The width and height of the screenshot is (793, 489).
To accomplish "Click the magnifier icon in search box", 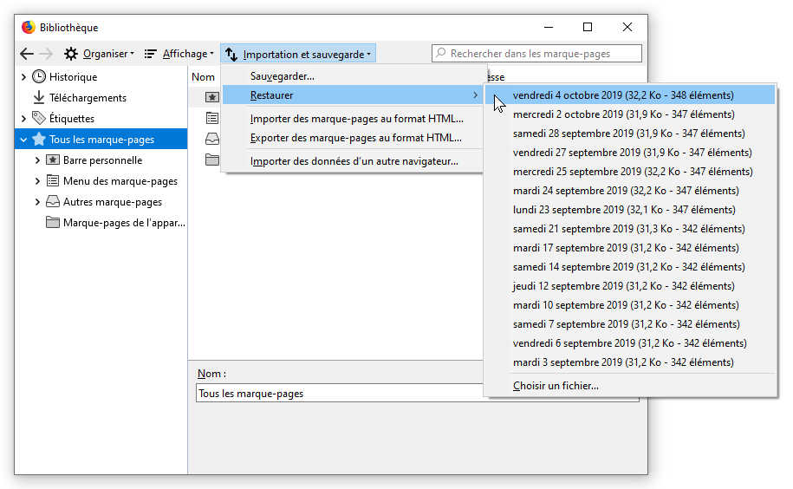I will pyautogui.click(x=441, y=53).
